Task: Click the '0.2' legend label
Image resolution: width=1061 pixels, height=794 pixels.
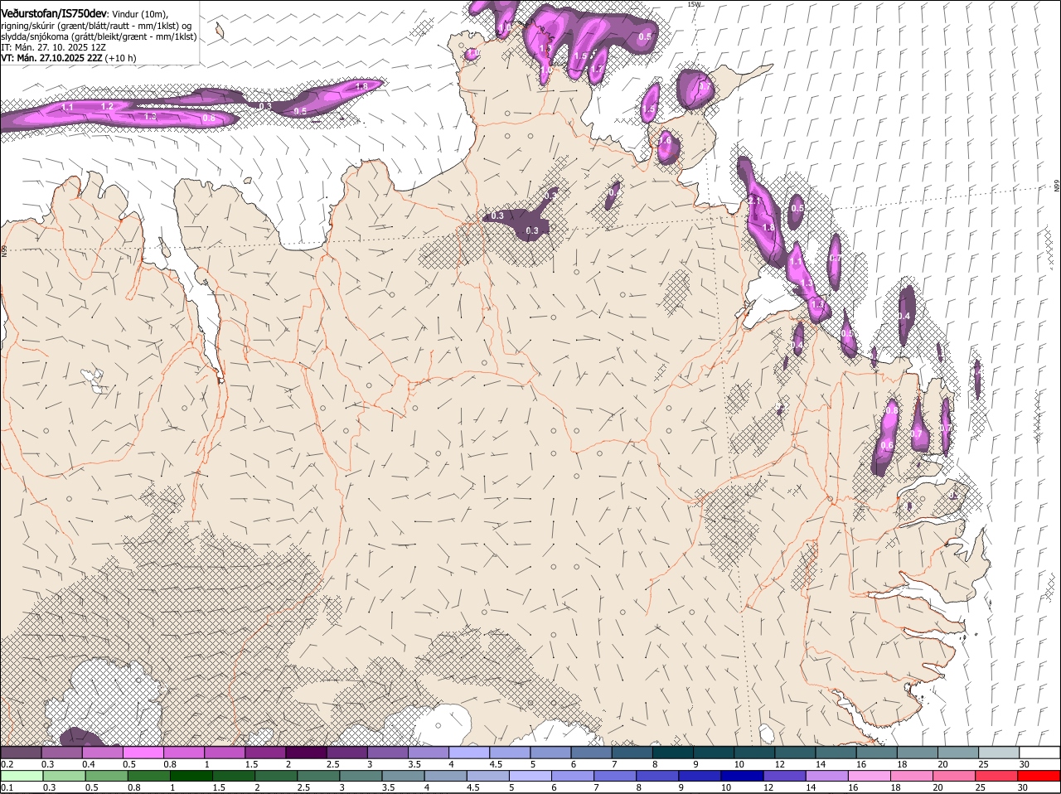Action: 7,764
